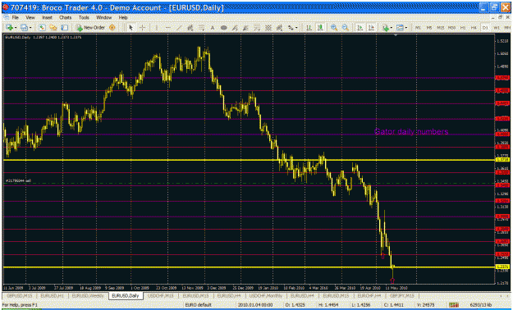Click the upper yellow horizontal line price label
513x310 pixels.
point(502,160)
